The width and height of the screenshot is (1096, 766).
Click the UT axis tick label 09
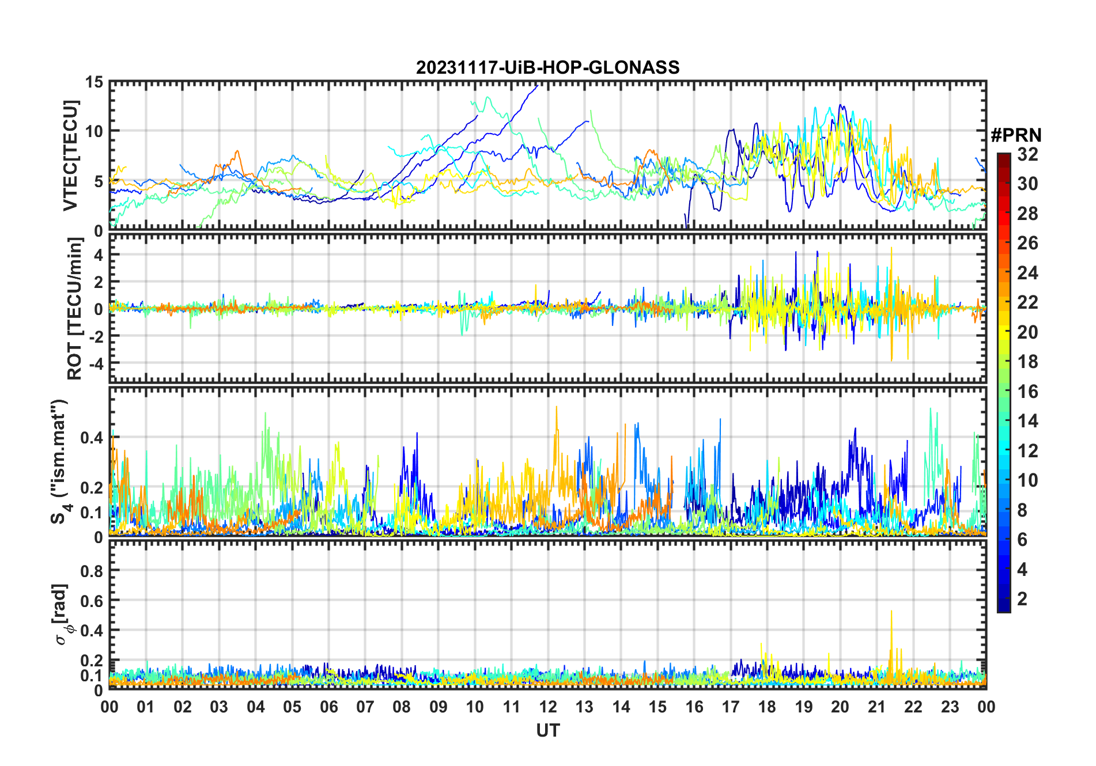click(439, 707)
